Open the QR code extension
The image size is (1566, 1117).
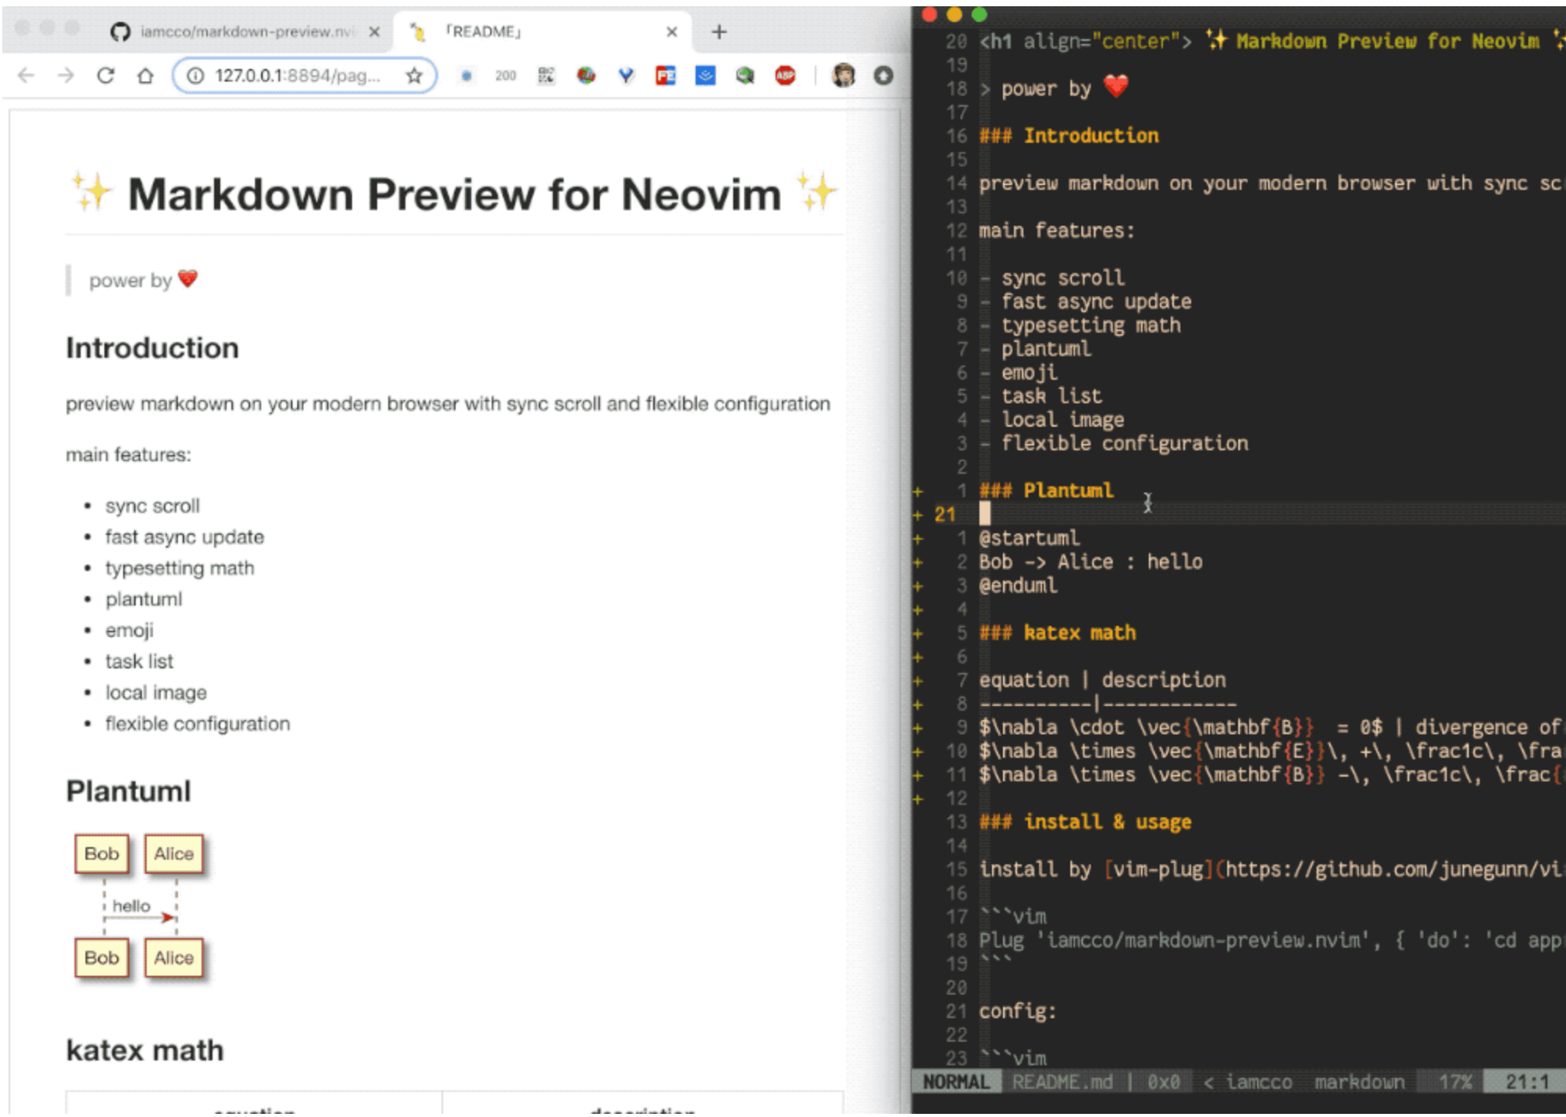click(546, 75)
